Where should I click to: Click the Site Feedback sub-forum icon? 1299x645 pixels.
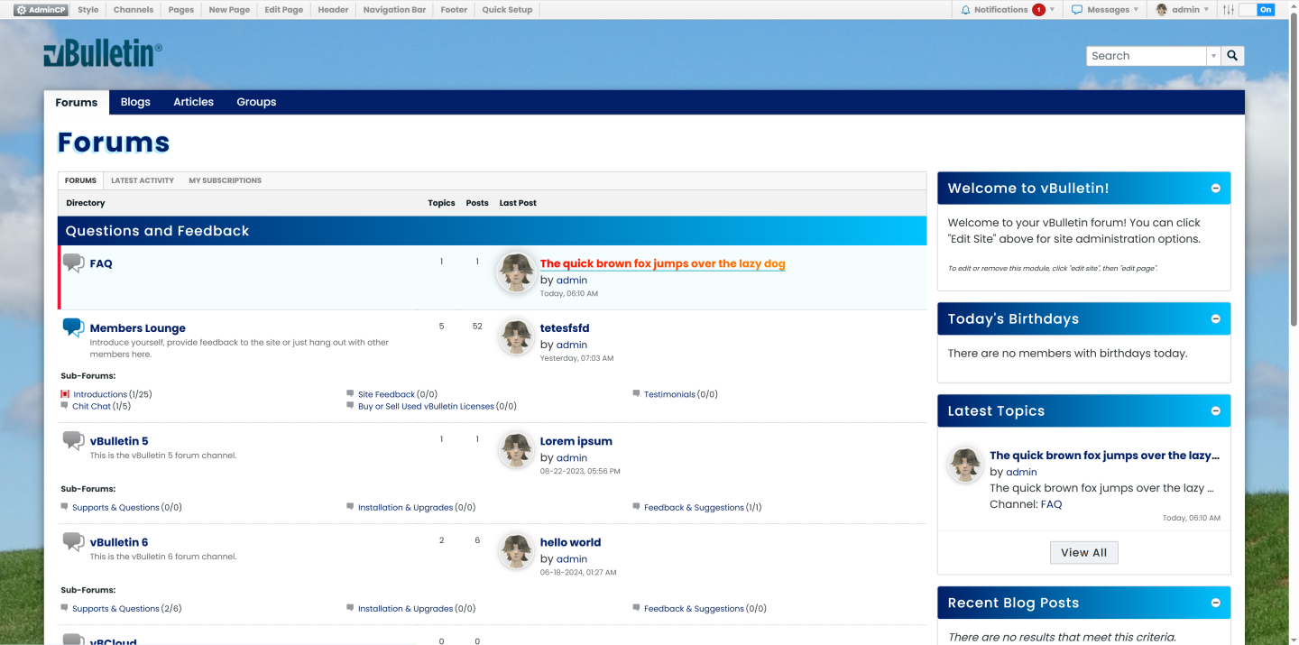[350, 394]
